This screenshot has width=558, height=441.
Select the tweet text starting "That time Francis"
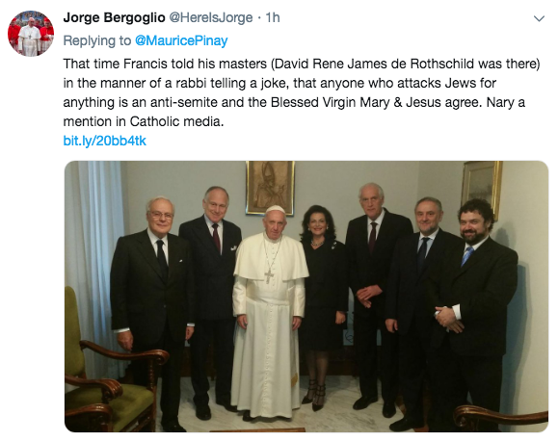click(302, 92)
